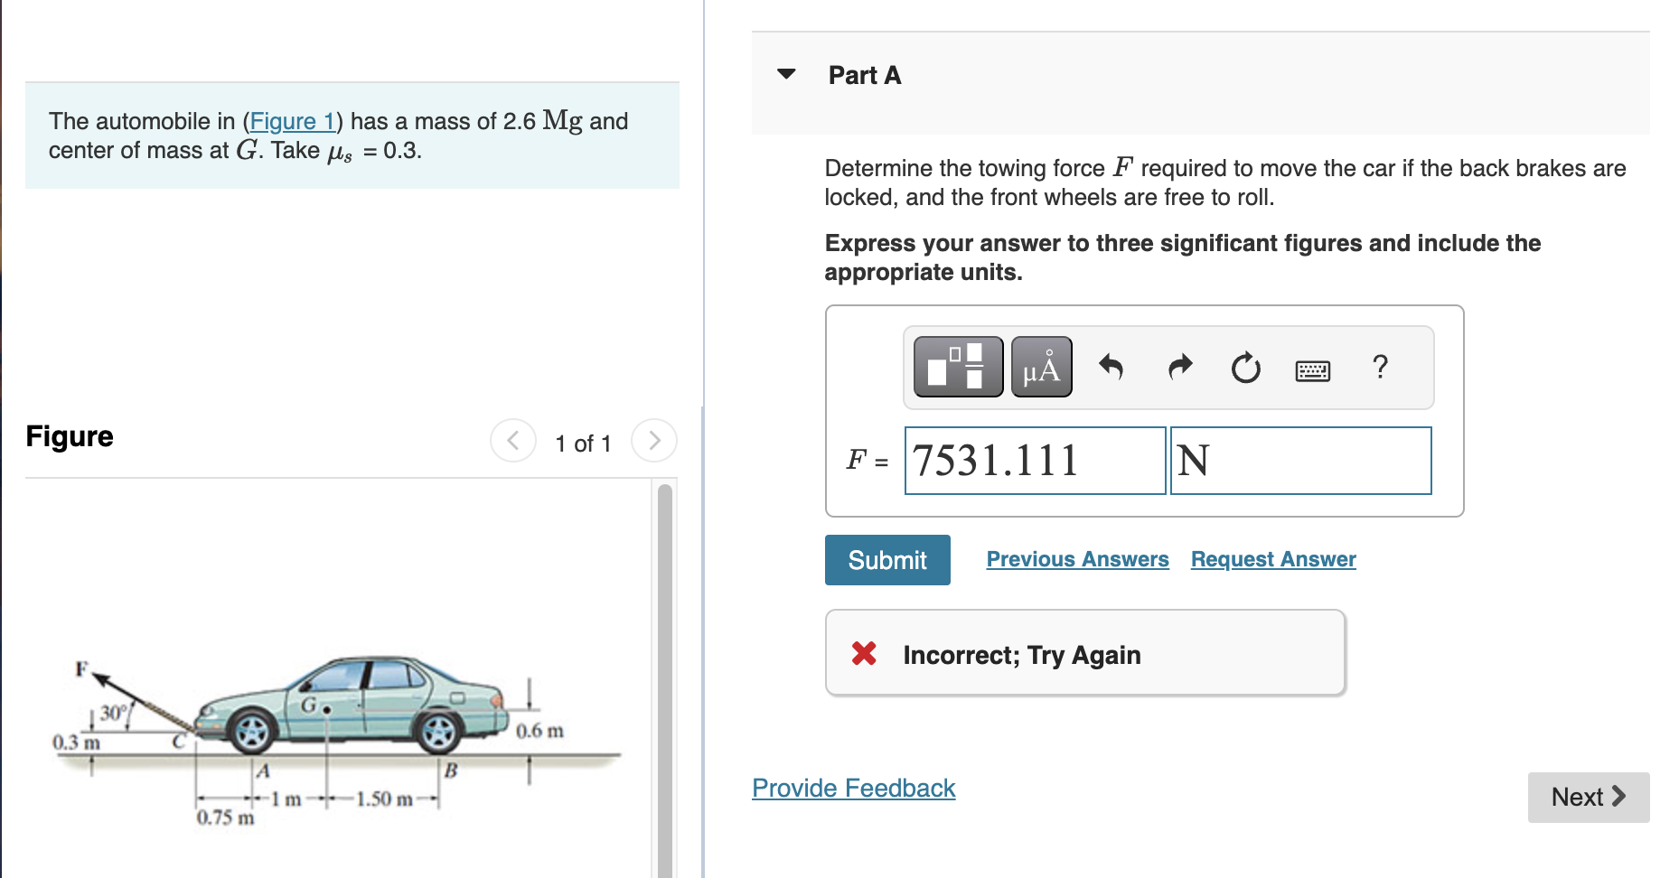Collapse the Part A section
The width and height of the screenshot is (1679, 878).
coord(787,74)
